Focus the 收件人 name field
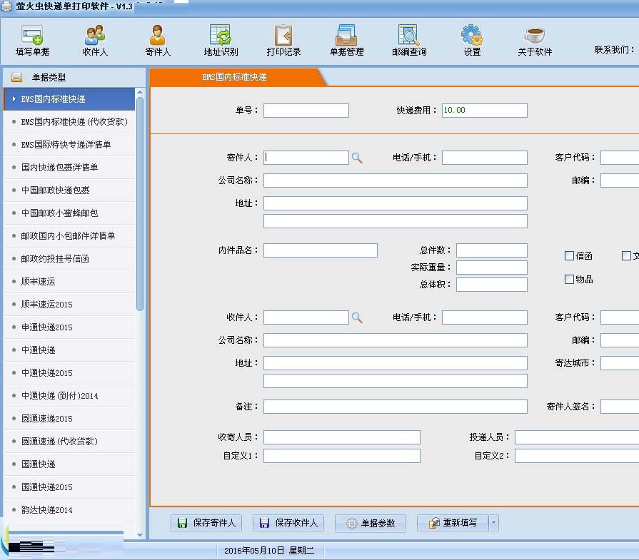The image size is (639, 560). click(x=306, y=317)
